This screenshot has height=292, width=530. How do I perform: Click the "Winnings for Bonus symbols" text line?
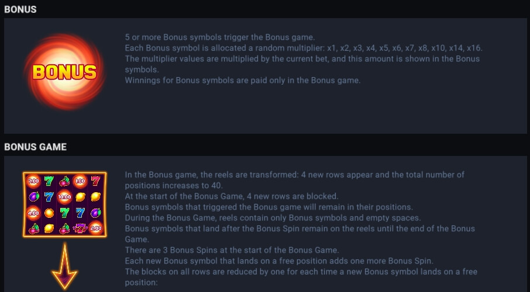243,81
